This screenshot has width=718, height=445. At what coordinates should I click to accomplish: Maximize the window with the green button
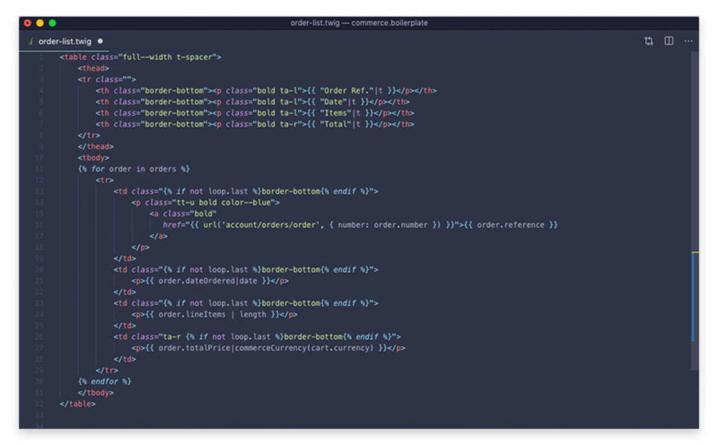(52, 23)
